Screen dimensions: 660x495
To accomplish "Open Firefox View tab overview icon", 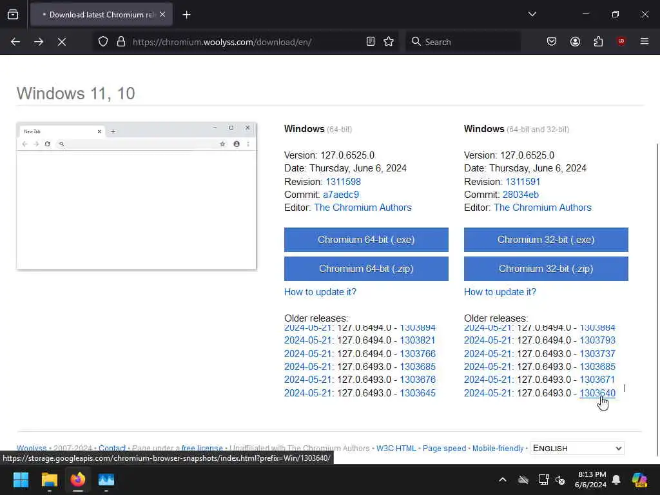I will click(13, 15).
